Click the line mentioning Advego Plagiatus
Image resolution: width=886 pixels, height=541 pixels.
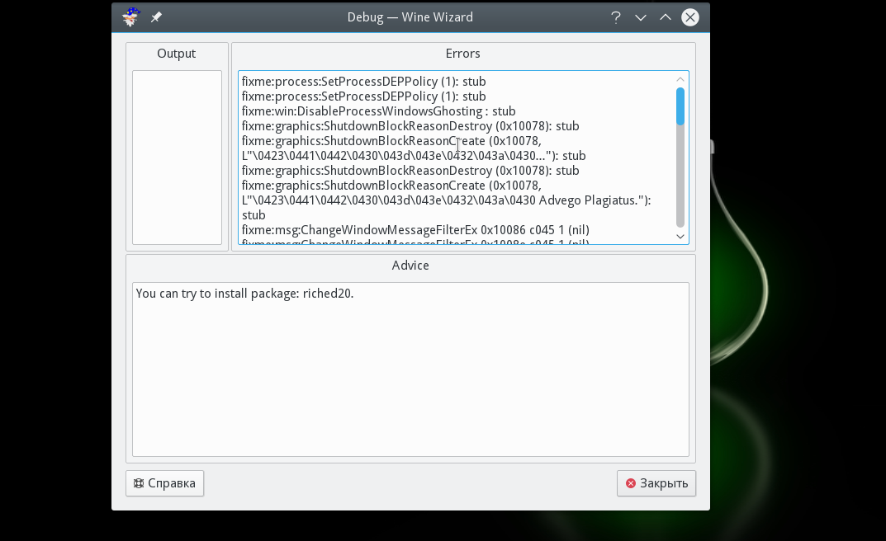[x=446, y=200]
